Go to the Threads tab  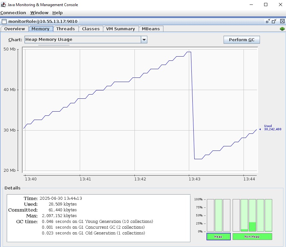[x=65, y=29]
